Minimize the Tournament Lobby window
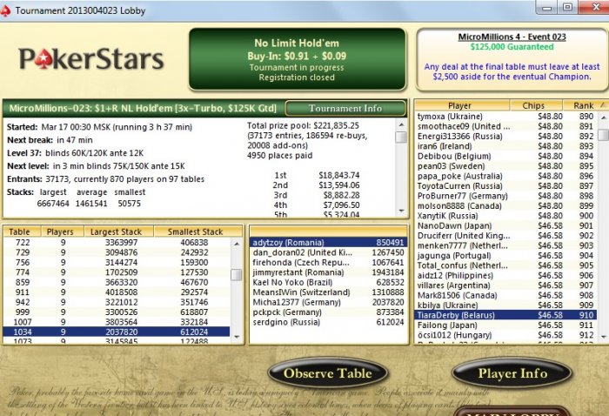Screen dimensions: 609x416 point(547,7)
